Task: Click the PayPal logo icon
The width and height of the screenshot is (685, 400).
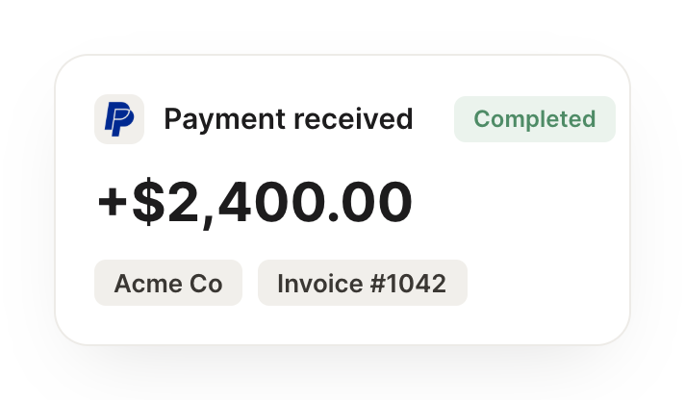Action: (119, 119)
